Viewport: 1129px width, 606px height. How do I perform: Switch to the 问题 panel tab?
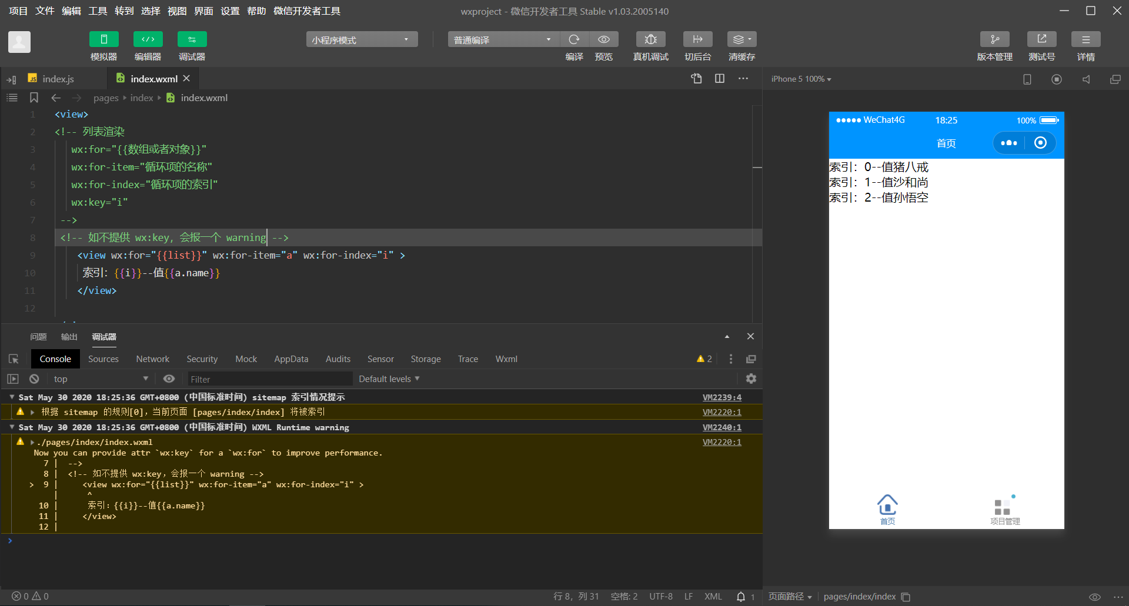click(x=38, y=337)
